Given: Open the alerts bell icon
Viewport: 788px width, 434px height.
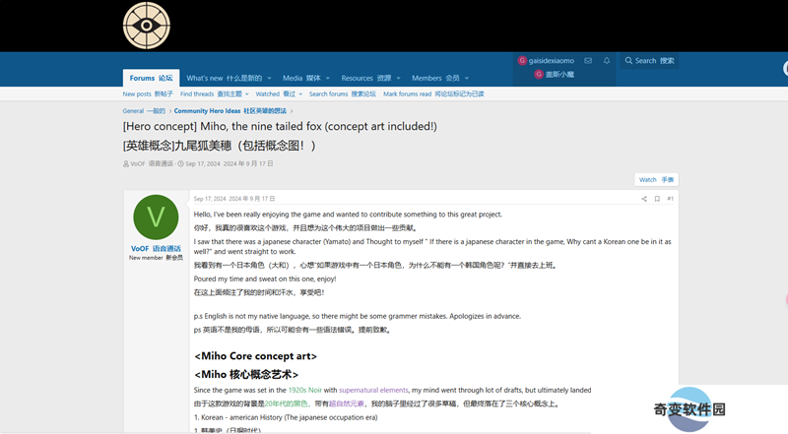Looking at the screenshot, I should tap(607, 61).
